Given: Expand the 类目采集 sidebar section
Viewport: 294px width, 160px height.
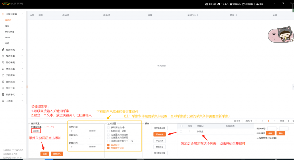Looking at the screenshot, I should coord(22,69).
